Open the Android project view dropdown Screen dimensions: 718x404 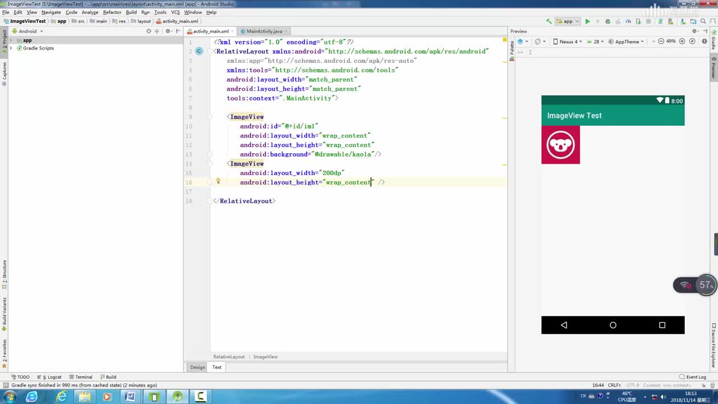click(x=27, y=31)
